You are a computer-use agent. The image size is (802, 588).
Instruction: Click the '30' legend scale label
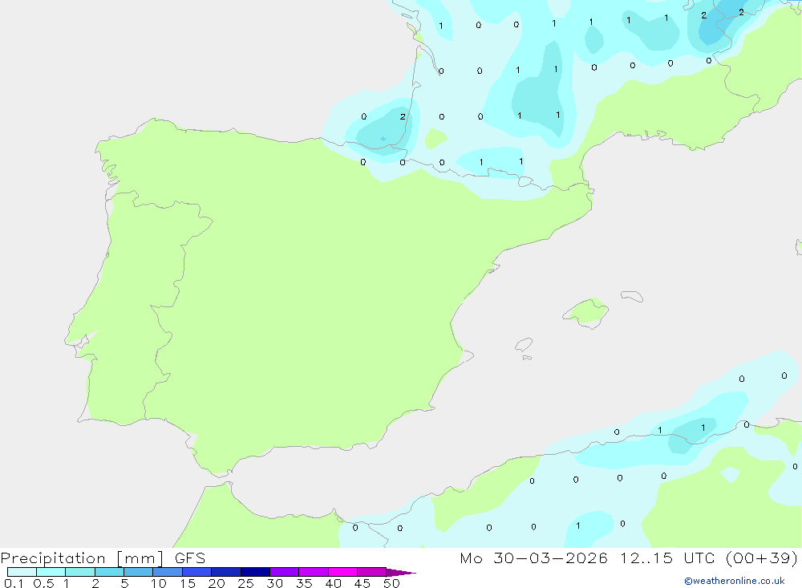(x=274, y=583)
